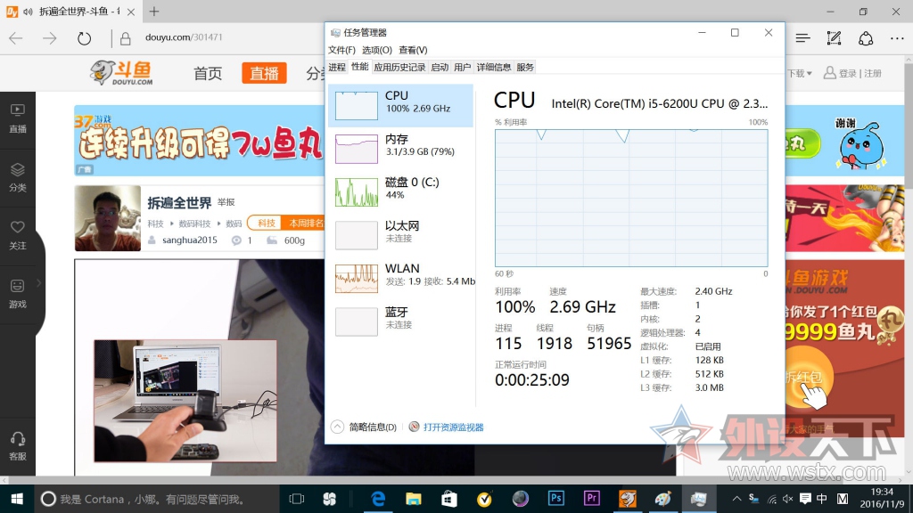The height and width of the screenshot is (513, 913).
Task: Click 举报 next to room title
Action: (x=226, y=202)
